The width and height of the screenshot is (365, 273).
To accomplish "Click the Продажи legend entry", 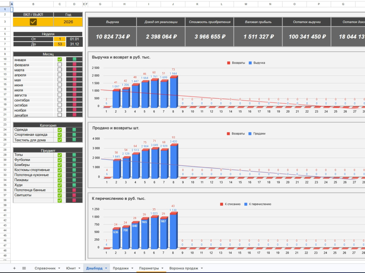I will coord(257,134).
